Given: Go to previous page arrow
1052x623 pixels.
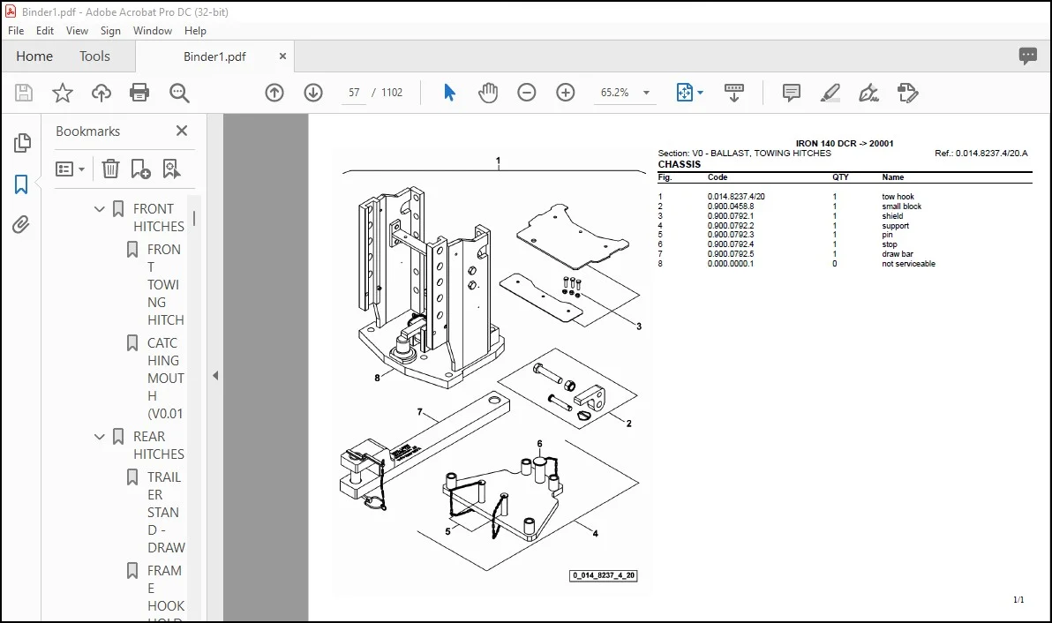Looking at the screenshot, I should 274,93.
